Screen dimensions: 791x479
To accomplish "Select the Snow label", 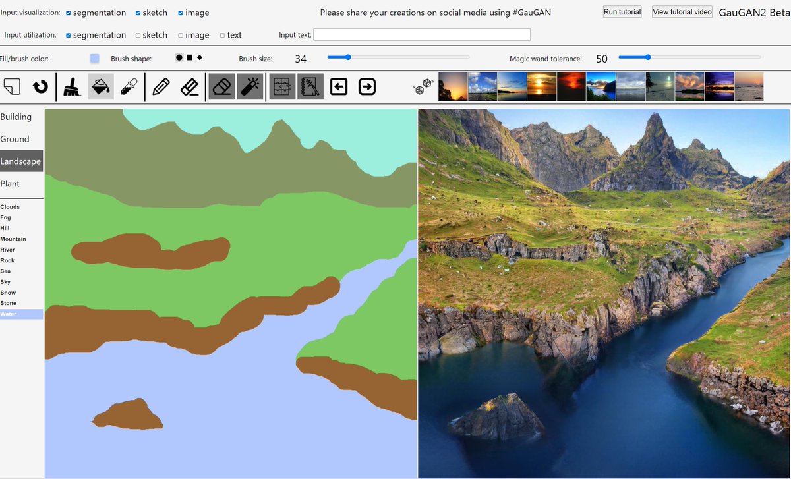I will 21,293.
